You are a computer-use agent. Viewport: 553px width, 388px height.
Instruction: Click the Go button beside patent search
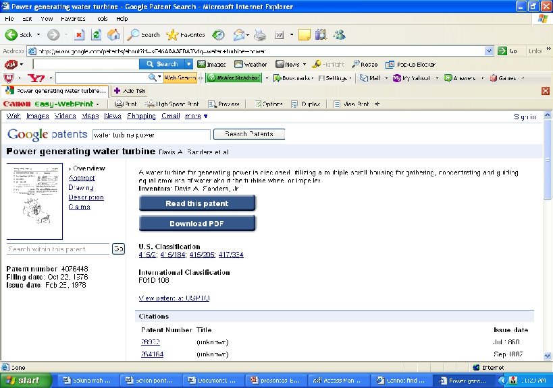click(119, 249)
